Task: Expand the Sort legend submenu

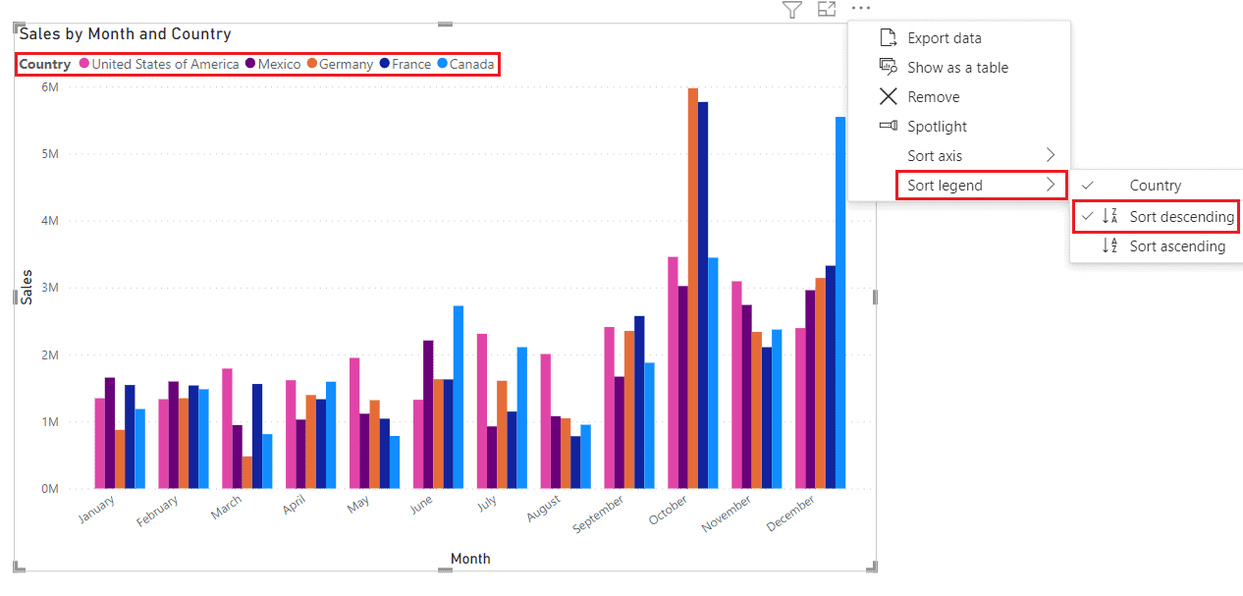Action: 945,185
